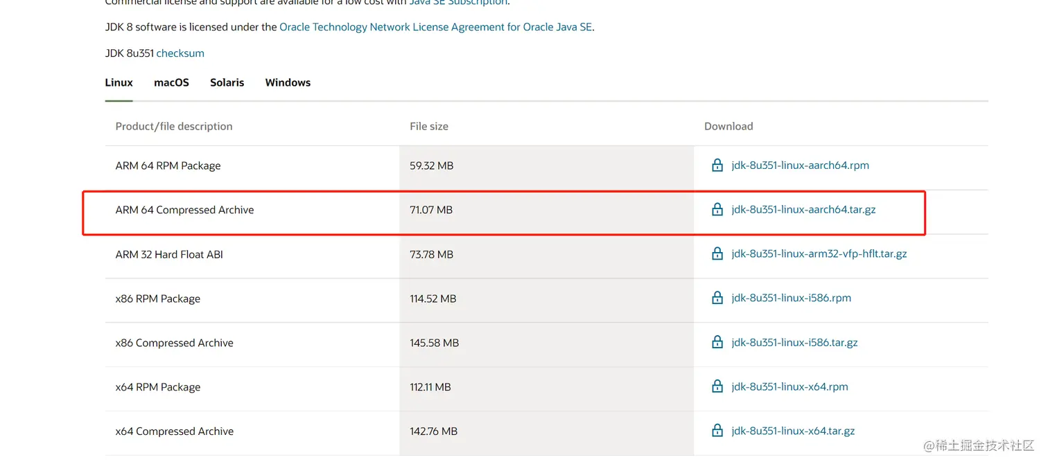This screenshot has height=466, width=1048.
Task: Switch to the macOS tab
Action: [171, 82]
